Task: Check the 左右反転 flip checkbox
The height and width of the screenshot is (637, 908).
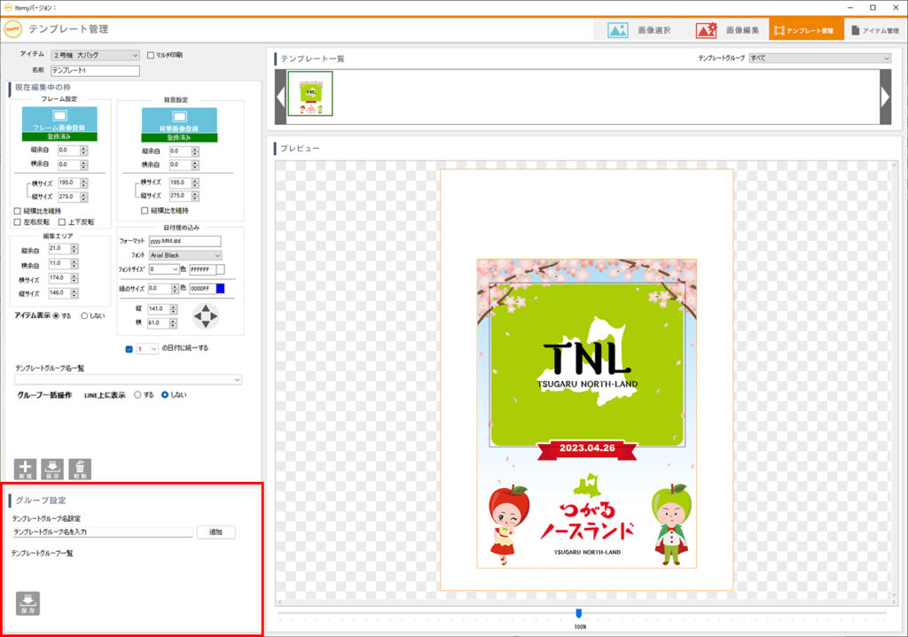Action: click(18, 222)
